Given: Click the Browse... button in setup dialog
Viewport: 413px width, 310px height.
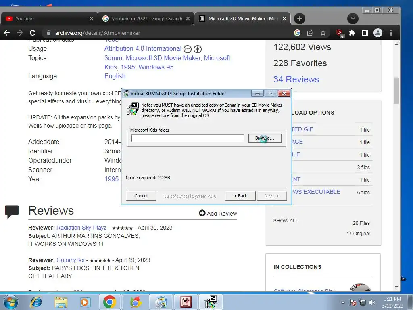Looking at the screenshot, I should tap(265, 138).
